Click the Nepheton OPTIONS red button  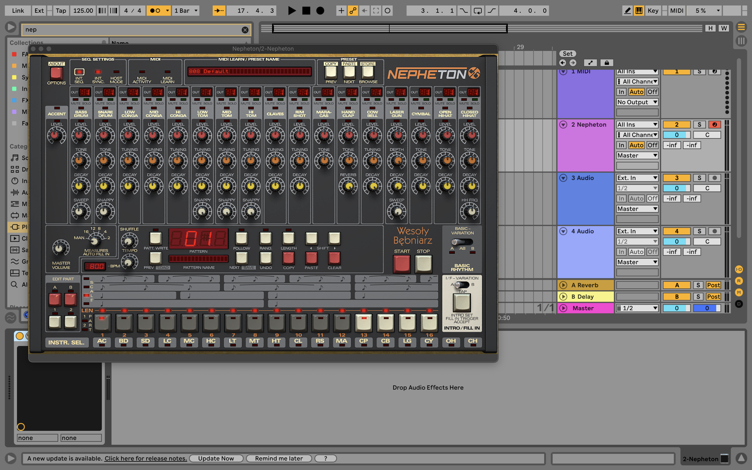56,73
